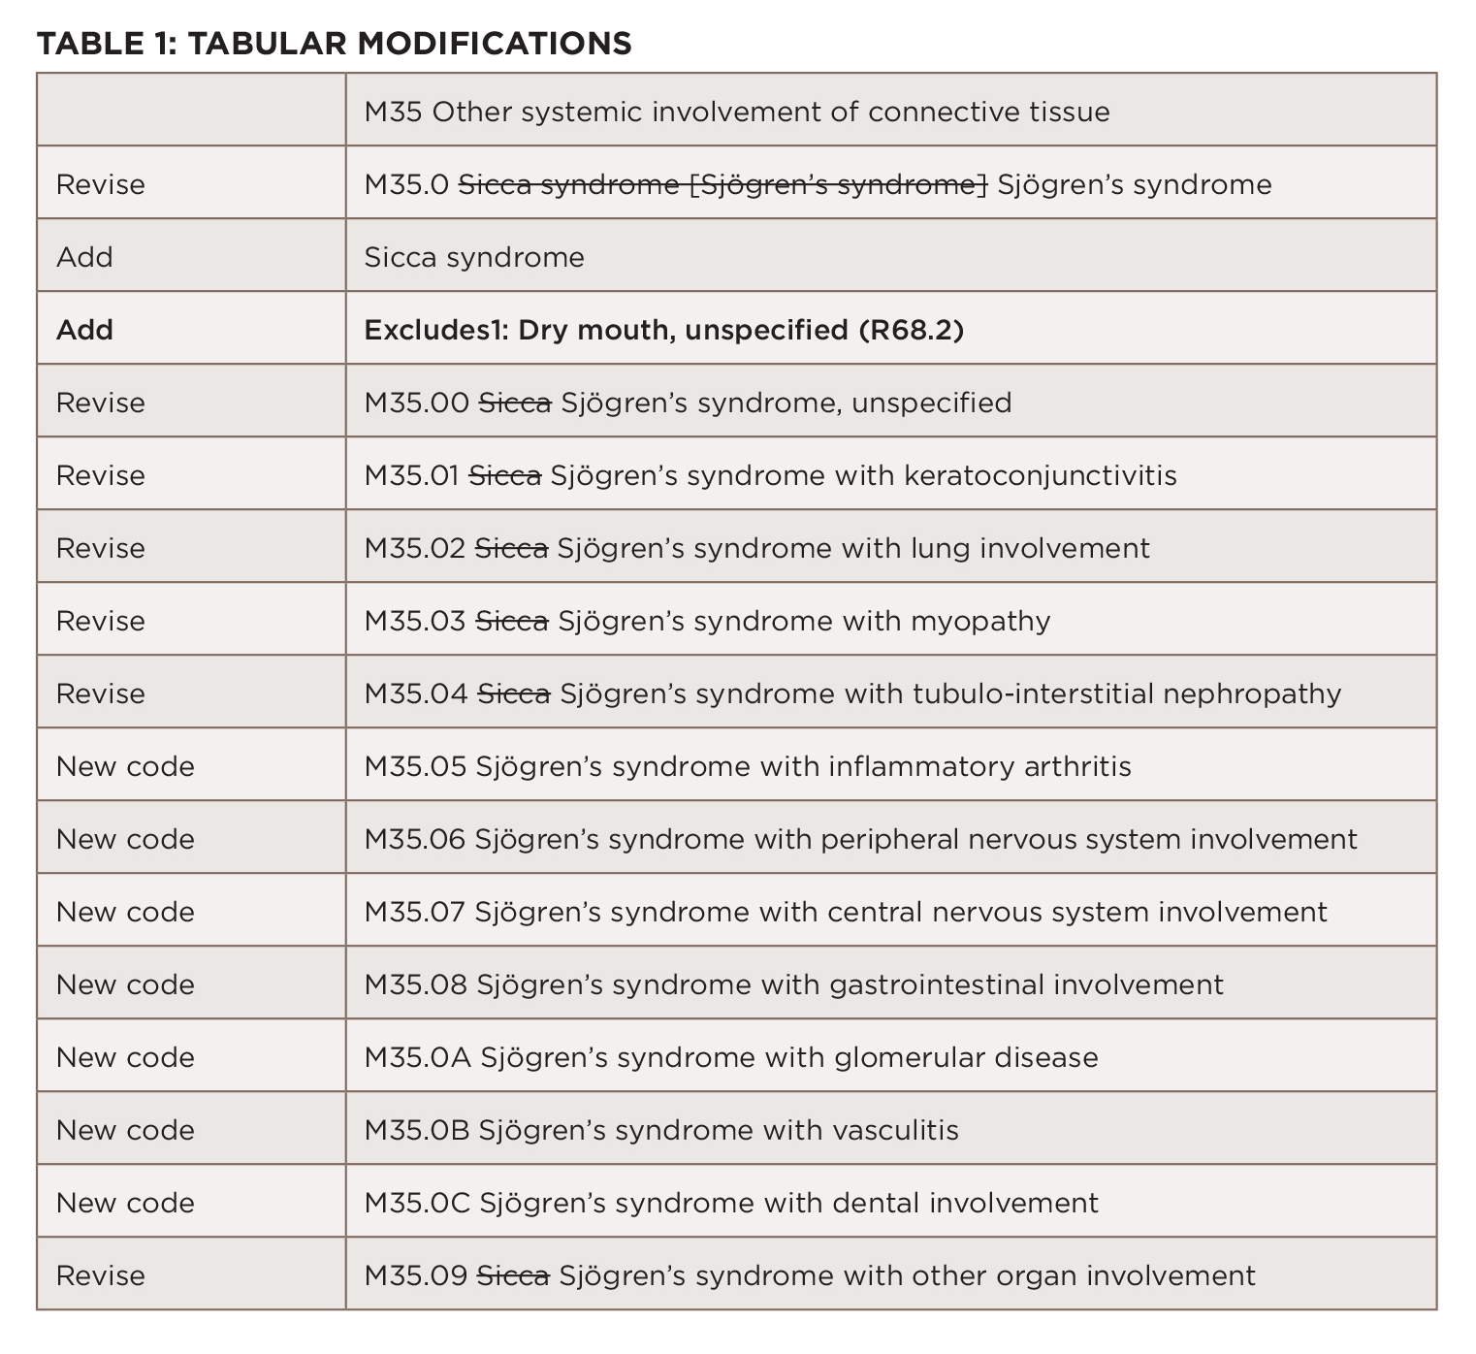
Task: Select the M35.05 inflammatory arthritis code
Action: tap(748, 766)
